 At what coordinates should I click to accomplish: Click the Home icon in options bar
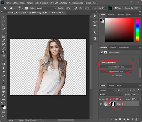5,8
